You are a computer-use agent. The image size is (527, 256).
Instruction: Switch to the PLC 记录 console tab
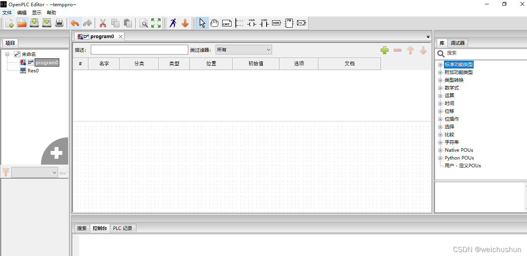pyautogui.click(x=123, y=228)
